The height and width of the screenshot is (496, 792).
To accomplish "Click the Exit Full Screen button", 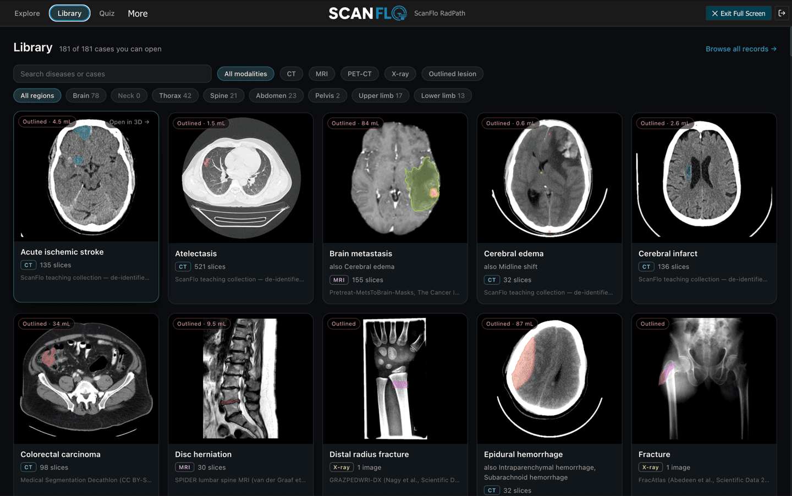I will [x=738, y=13].
